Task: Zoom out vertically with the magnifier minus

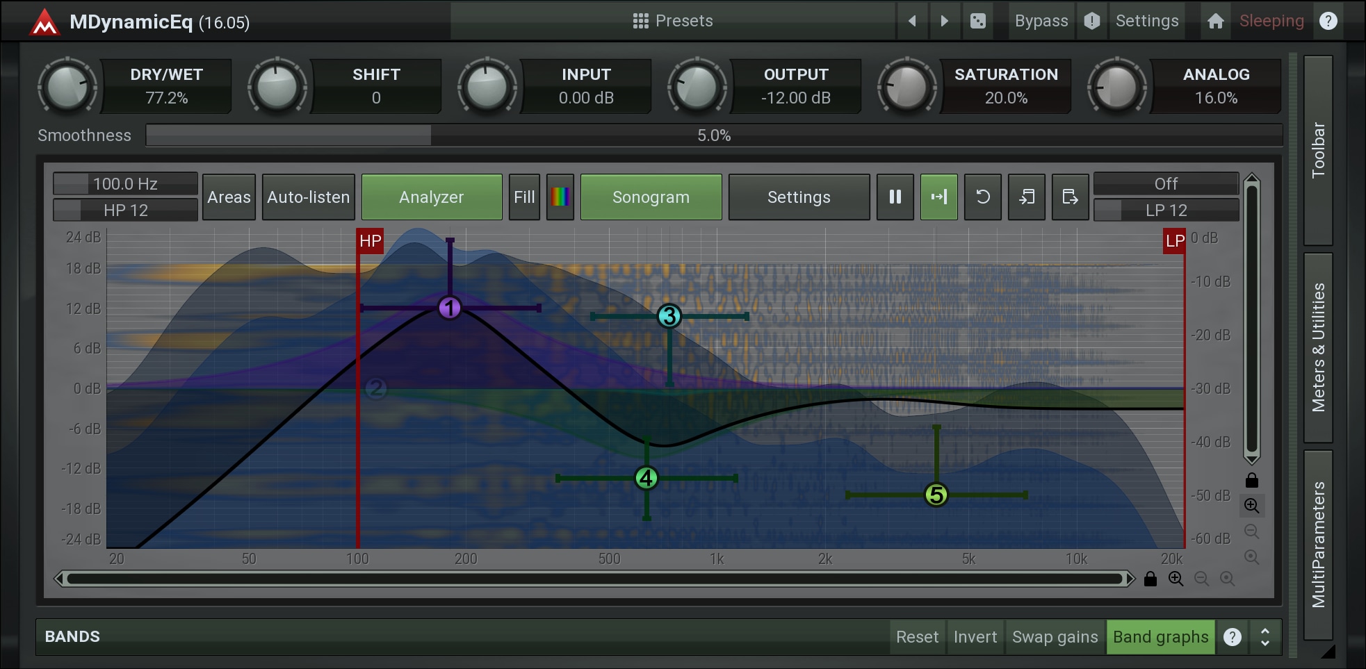Action: [x=1252, y=531]
